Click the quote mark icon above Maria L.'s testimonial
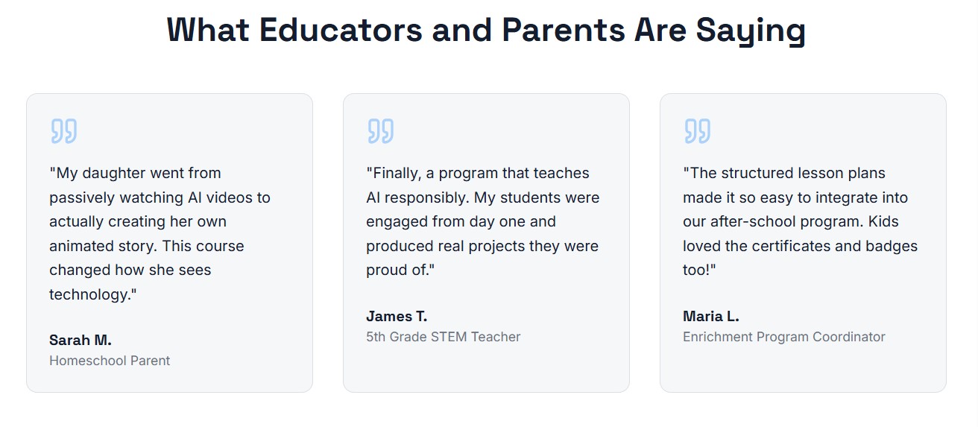The height and width of the screenshot is (427, 978). [698, 131]
